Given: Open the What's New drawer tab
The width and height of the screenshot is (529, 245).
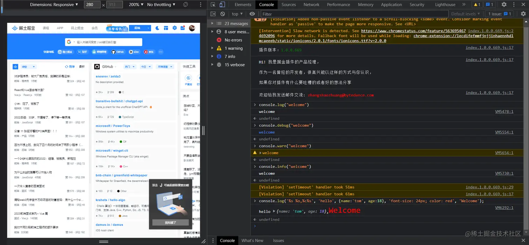Looking at the screenshot, I should point(252,240).
